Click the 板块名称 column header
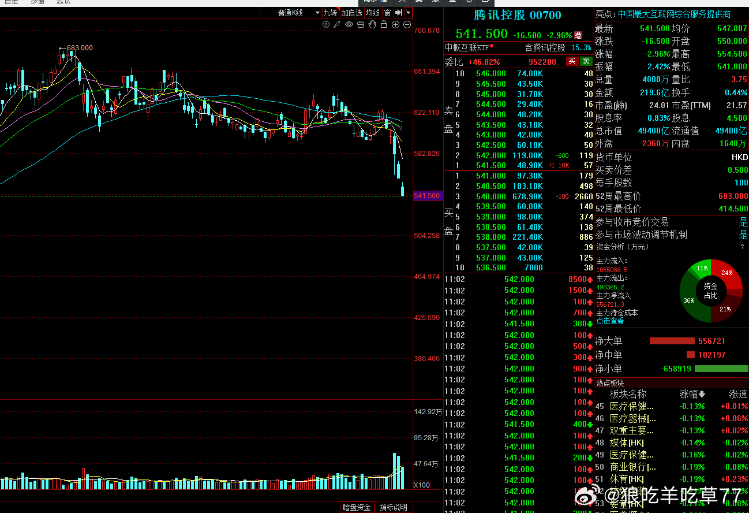The height and width of the screenshot is (513, 749). coord(628,394)
